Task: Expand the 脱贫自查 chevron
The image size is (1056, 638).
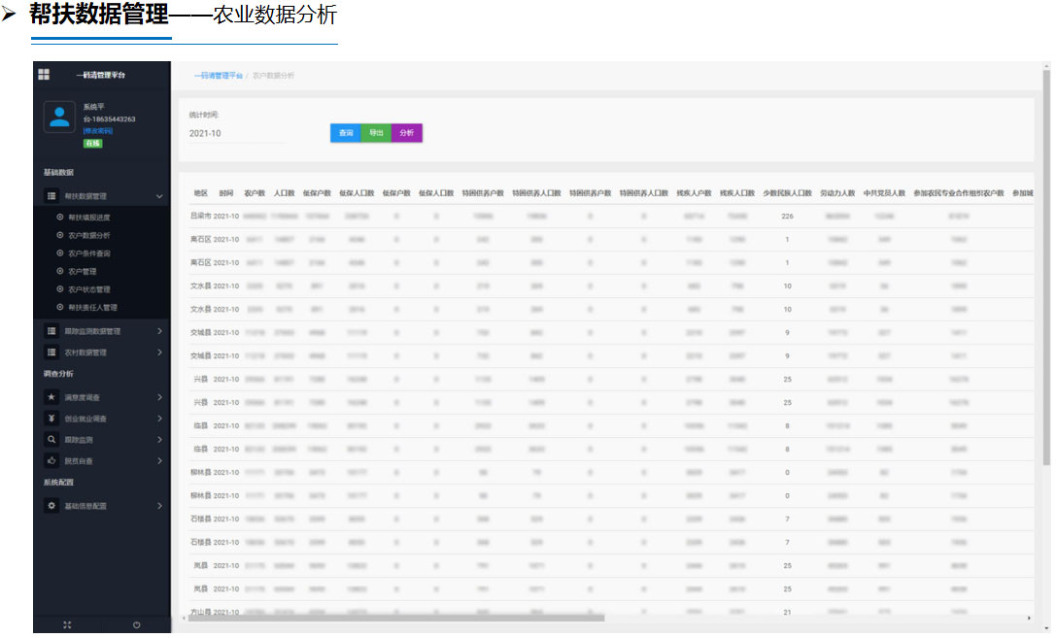Action: tap(159, 461)
